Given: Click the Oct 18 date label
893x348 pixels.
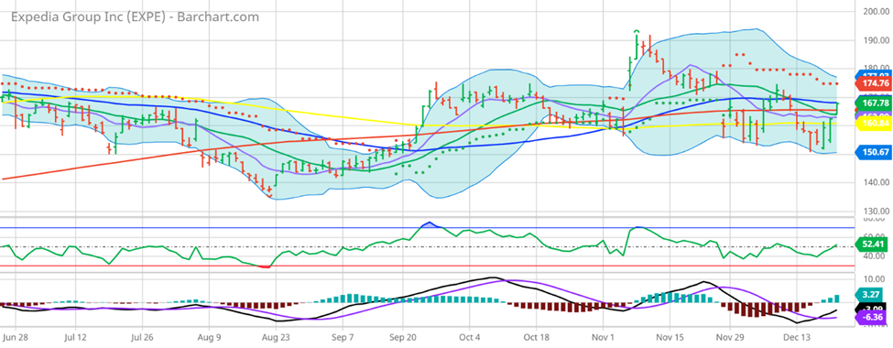Looking at the screenshot, I should pos(537,337).
